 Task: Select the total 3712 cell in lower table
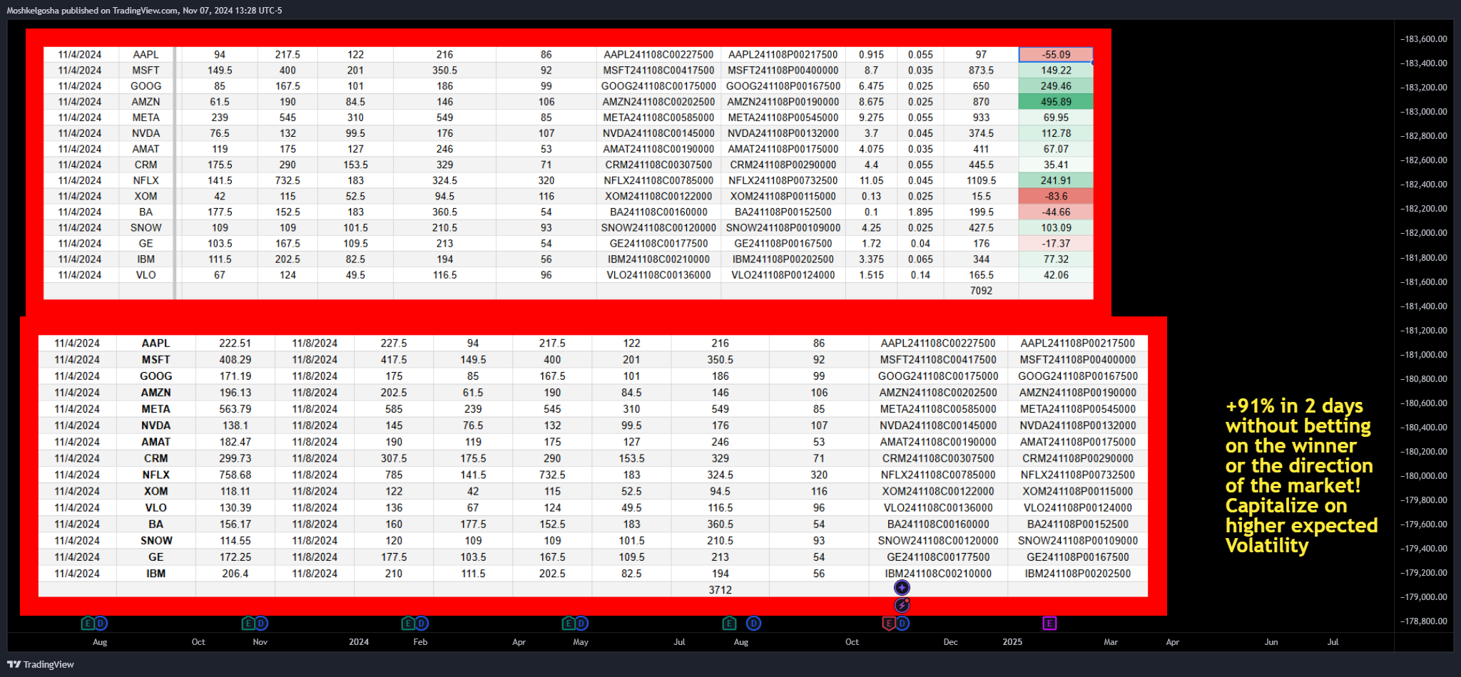720,590
